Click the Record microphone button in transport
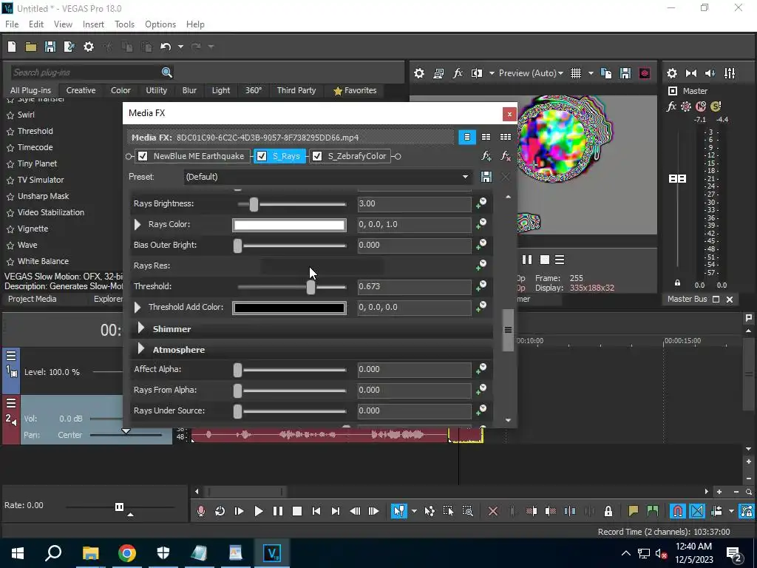 point(201,511)
